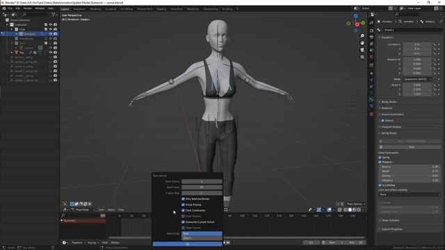
Task: Open the timeline Playback menu
Action: point(78,242)
